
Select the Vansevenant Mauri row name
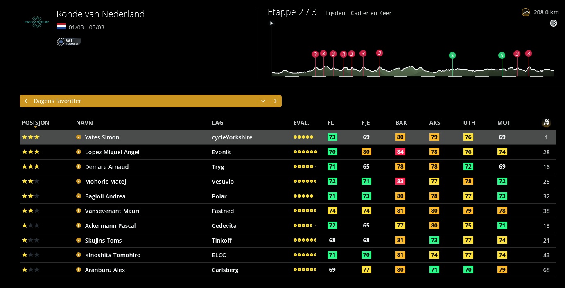pyautogui.click(x=112, y=211)
